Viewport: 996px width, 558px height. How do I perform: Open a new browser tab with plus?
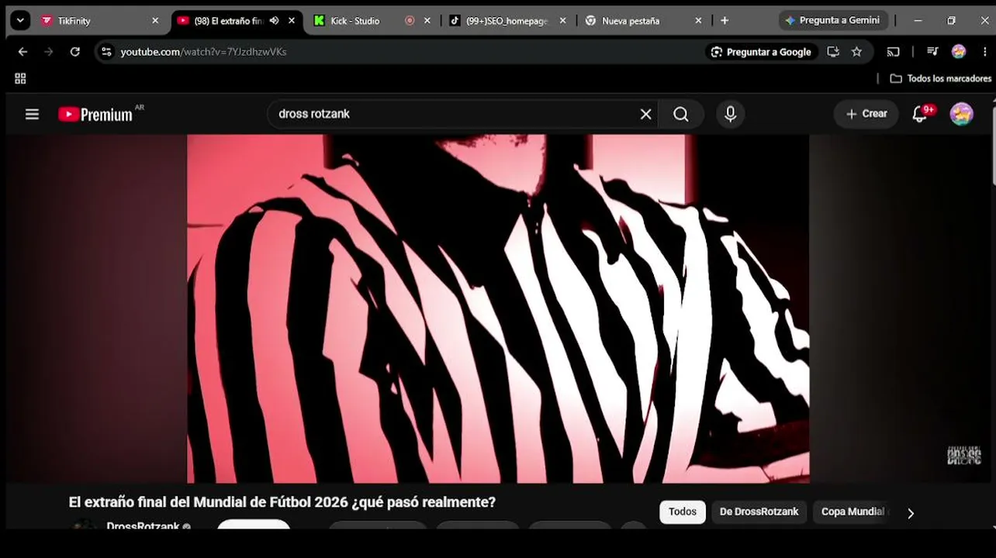click(725, 21)
